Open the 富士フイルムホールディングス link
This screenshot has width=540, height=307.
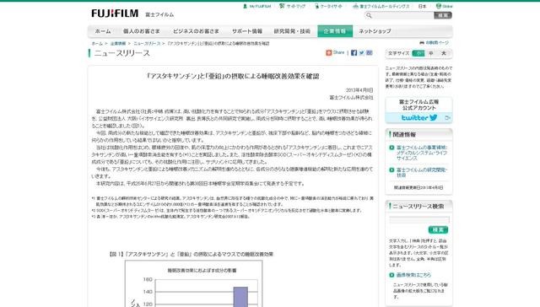tap(381, 6)
